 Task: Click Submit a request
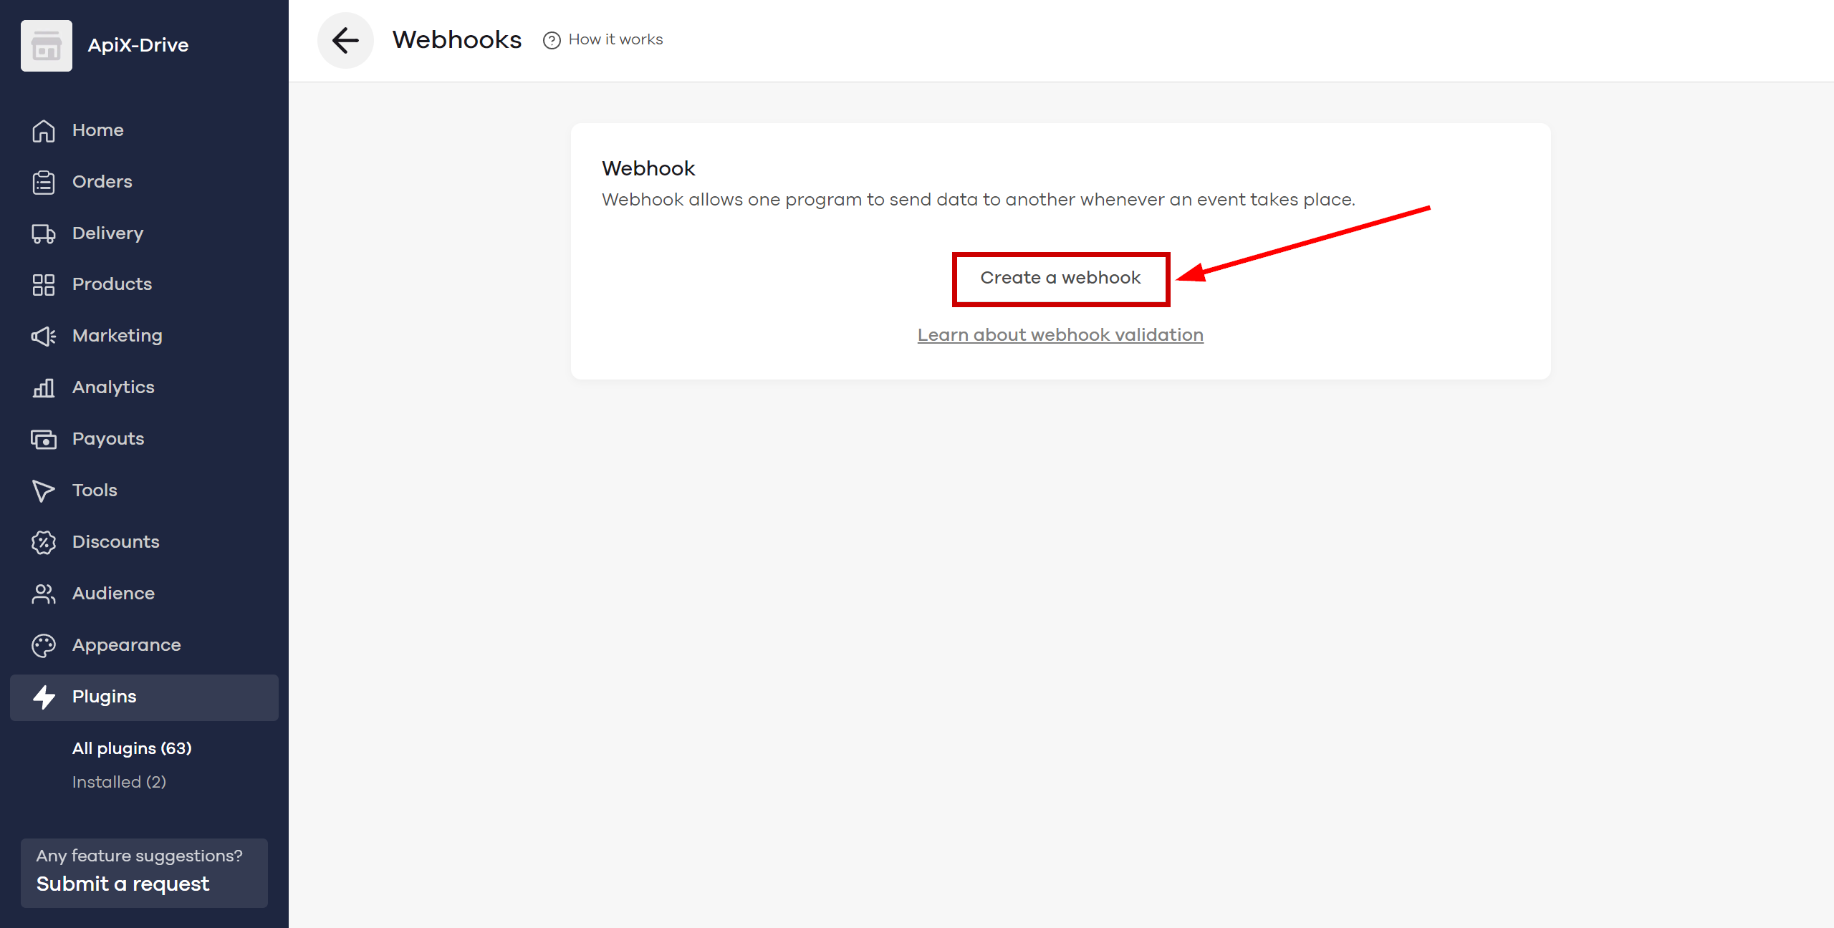click(x=123, y=884)
